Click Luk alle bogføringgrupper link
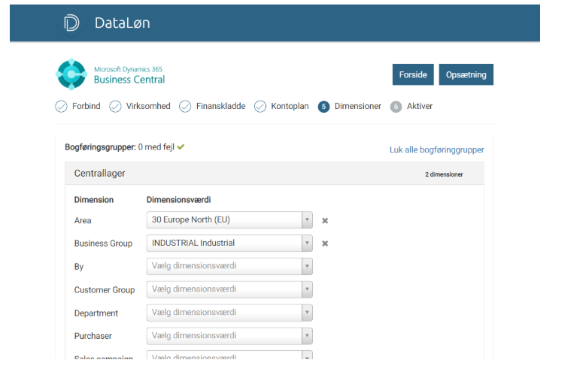This screenshot has height=369, width=586. coord(436,150)
